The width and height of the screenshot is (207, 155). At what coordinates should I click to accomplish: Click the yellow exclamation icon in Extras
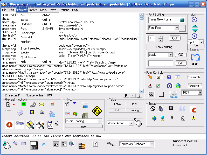(194, 118)
